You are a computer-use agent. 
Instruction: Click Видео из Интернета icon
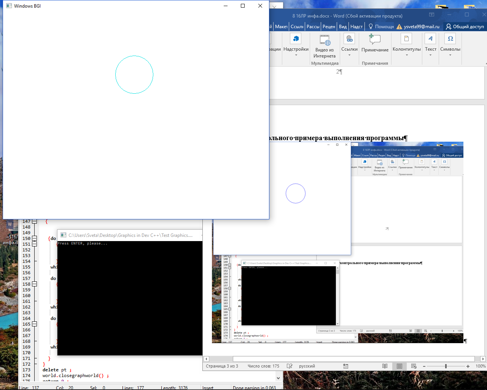pos(325,40)
